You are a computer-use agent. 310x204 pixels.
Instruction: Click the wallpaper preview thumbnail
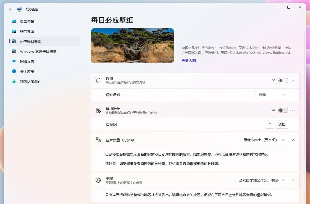133,45
